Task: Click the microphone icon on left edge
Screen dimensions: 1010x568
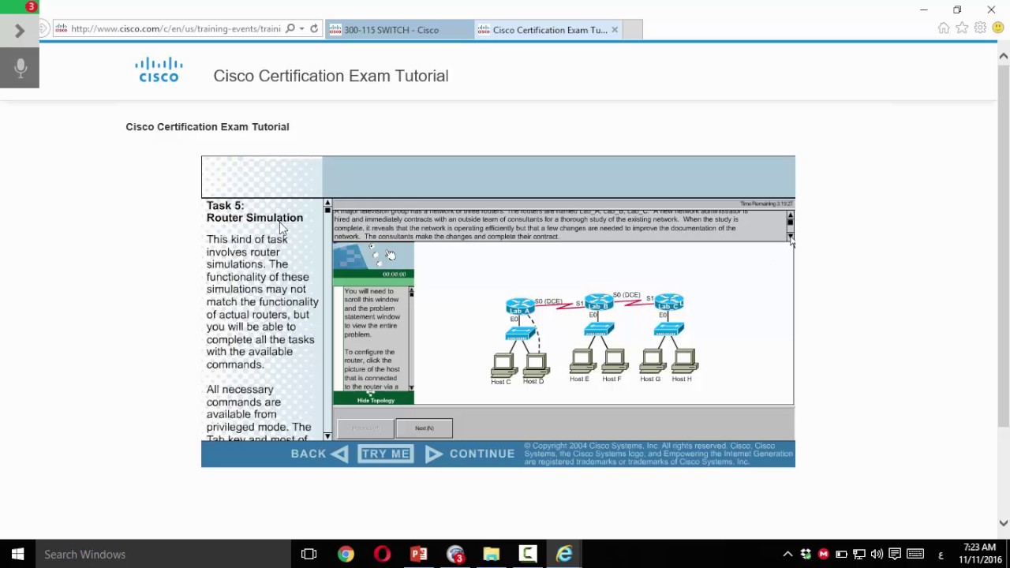Action: (21, 68)
